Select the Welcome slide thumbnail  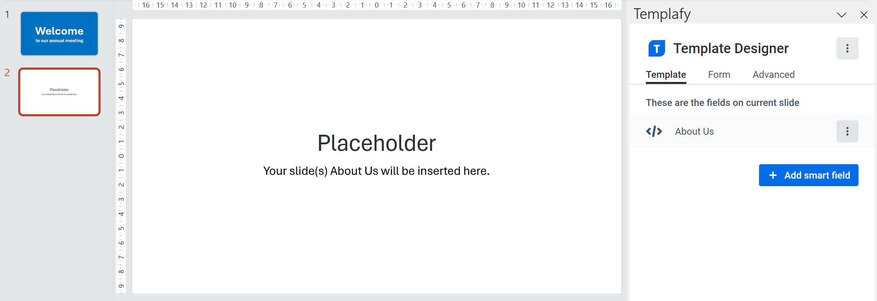click(x=59, y=34)
